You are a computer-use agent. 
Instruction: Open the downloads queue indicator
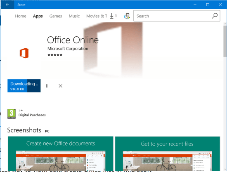pyautogui.click(x=113, y=16)
